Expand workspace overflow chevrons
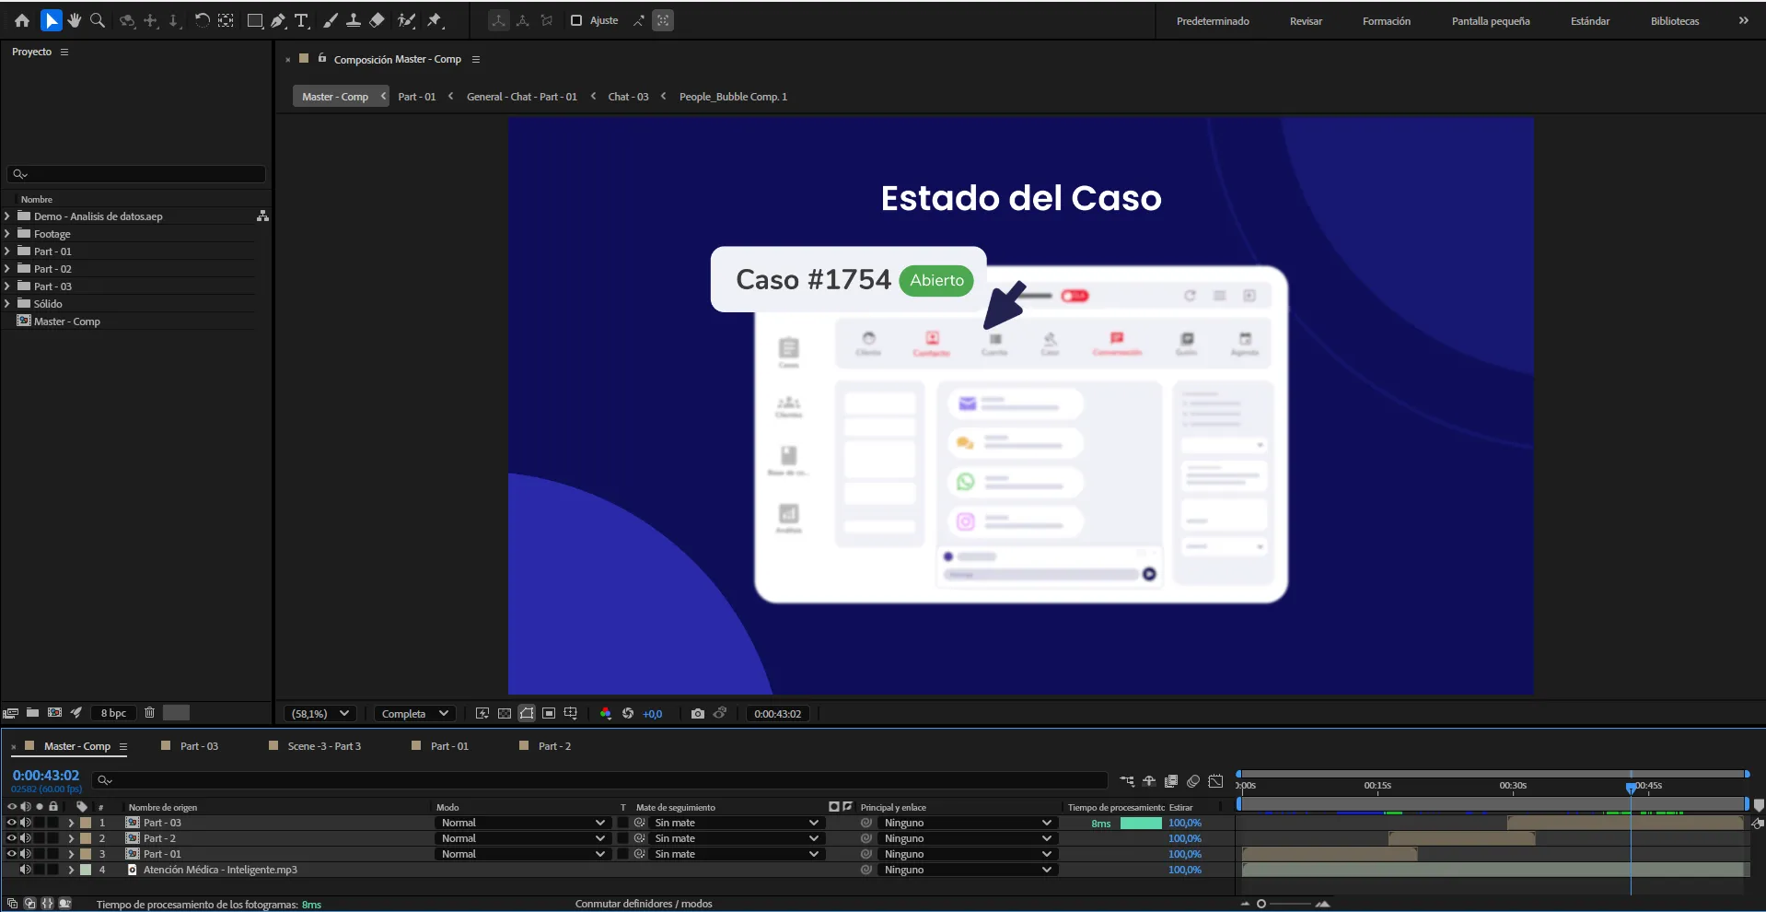 [x=1743, y=20]
